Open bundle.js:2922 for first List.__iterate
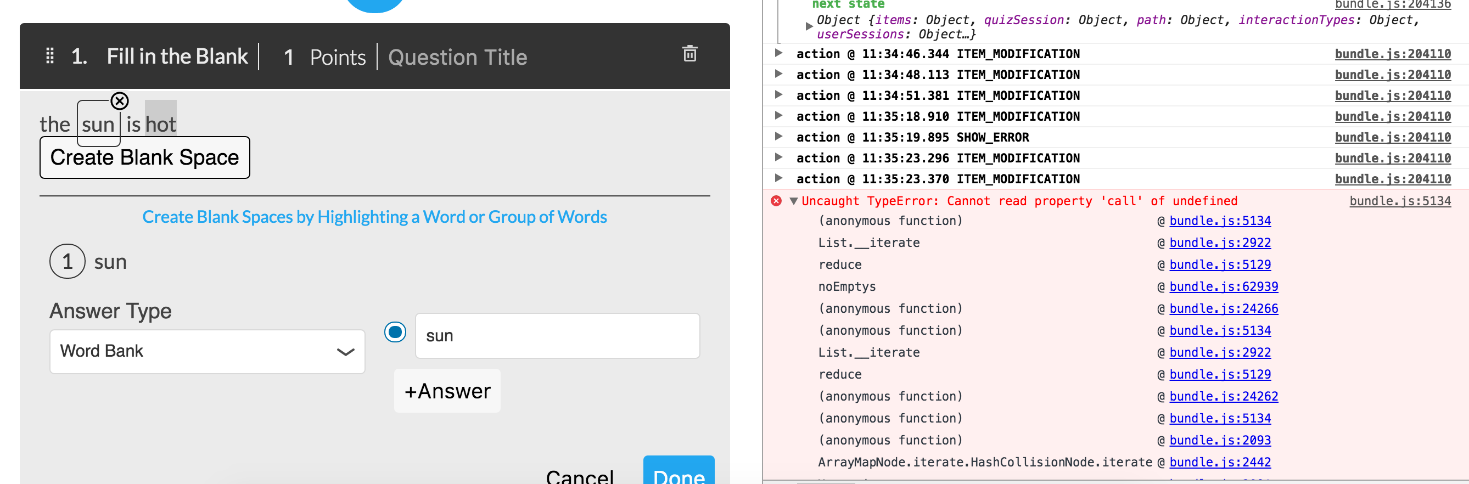This screenshot has height=484, width=1469. 1220,243
